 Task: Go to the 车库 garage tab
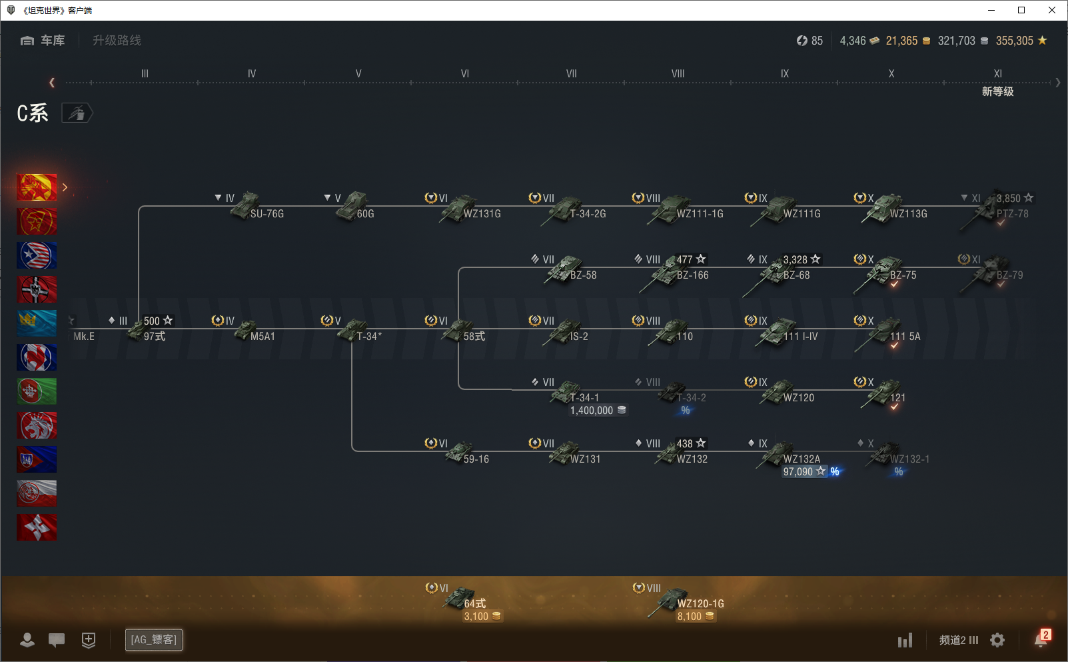tap(43, 41)
